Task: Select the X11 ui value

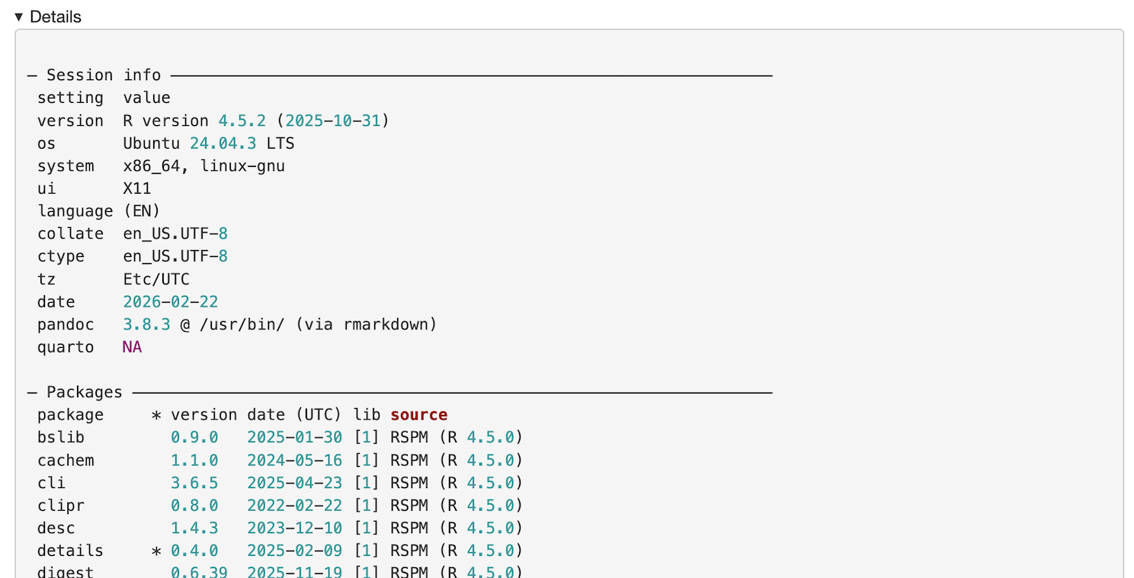Action: tap(137, 188)
